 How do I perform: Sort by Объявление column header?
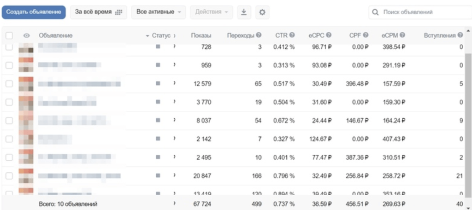(55, 35)
